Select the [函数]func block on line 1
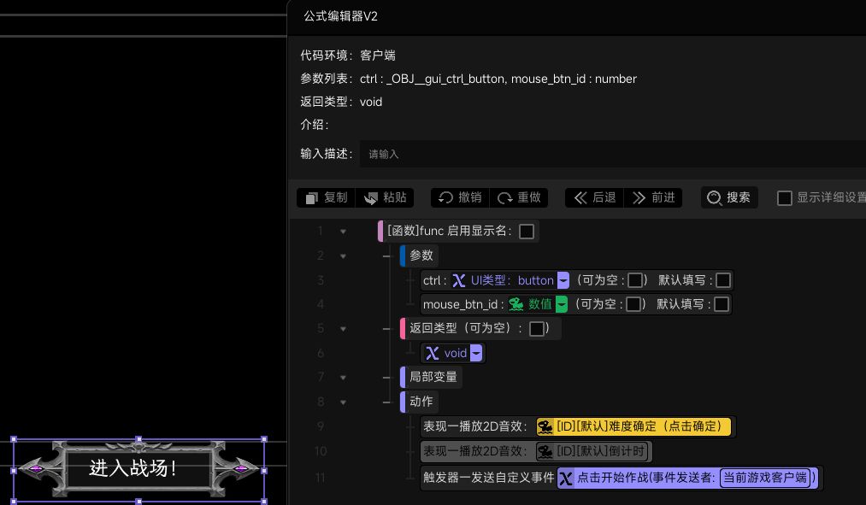Image resolution: width=866 pixels, height=505 pixels. point(458,232)
